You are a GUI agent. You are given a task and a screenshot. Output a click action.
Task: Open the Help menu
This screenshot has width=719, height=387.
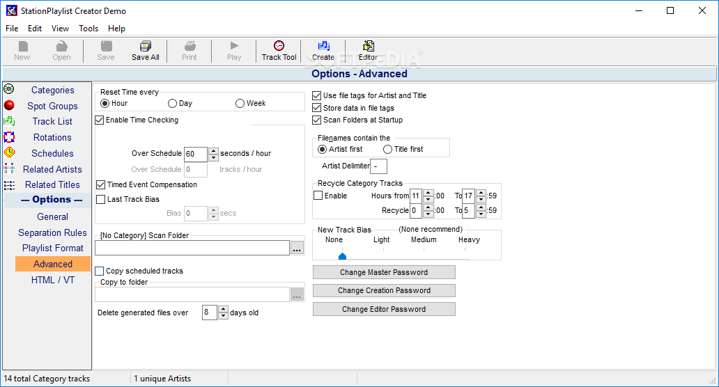pyautogui.click(x=116, y=29)
